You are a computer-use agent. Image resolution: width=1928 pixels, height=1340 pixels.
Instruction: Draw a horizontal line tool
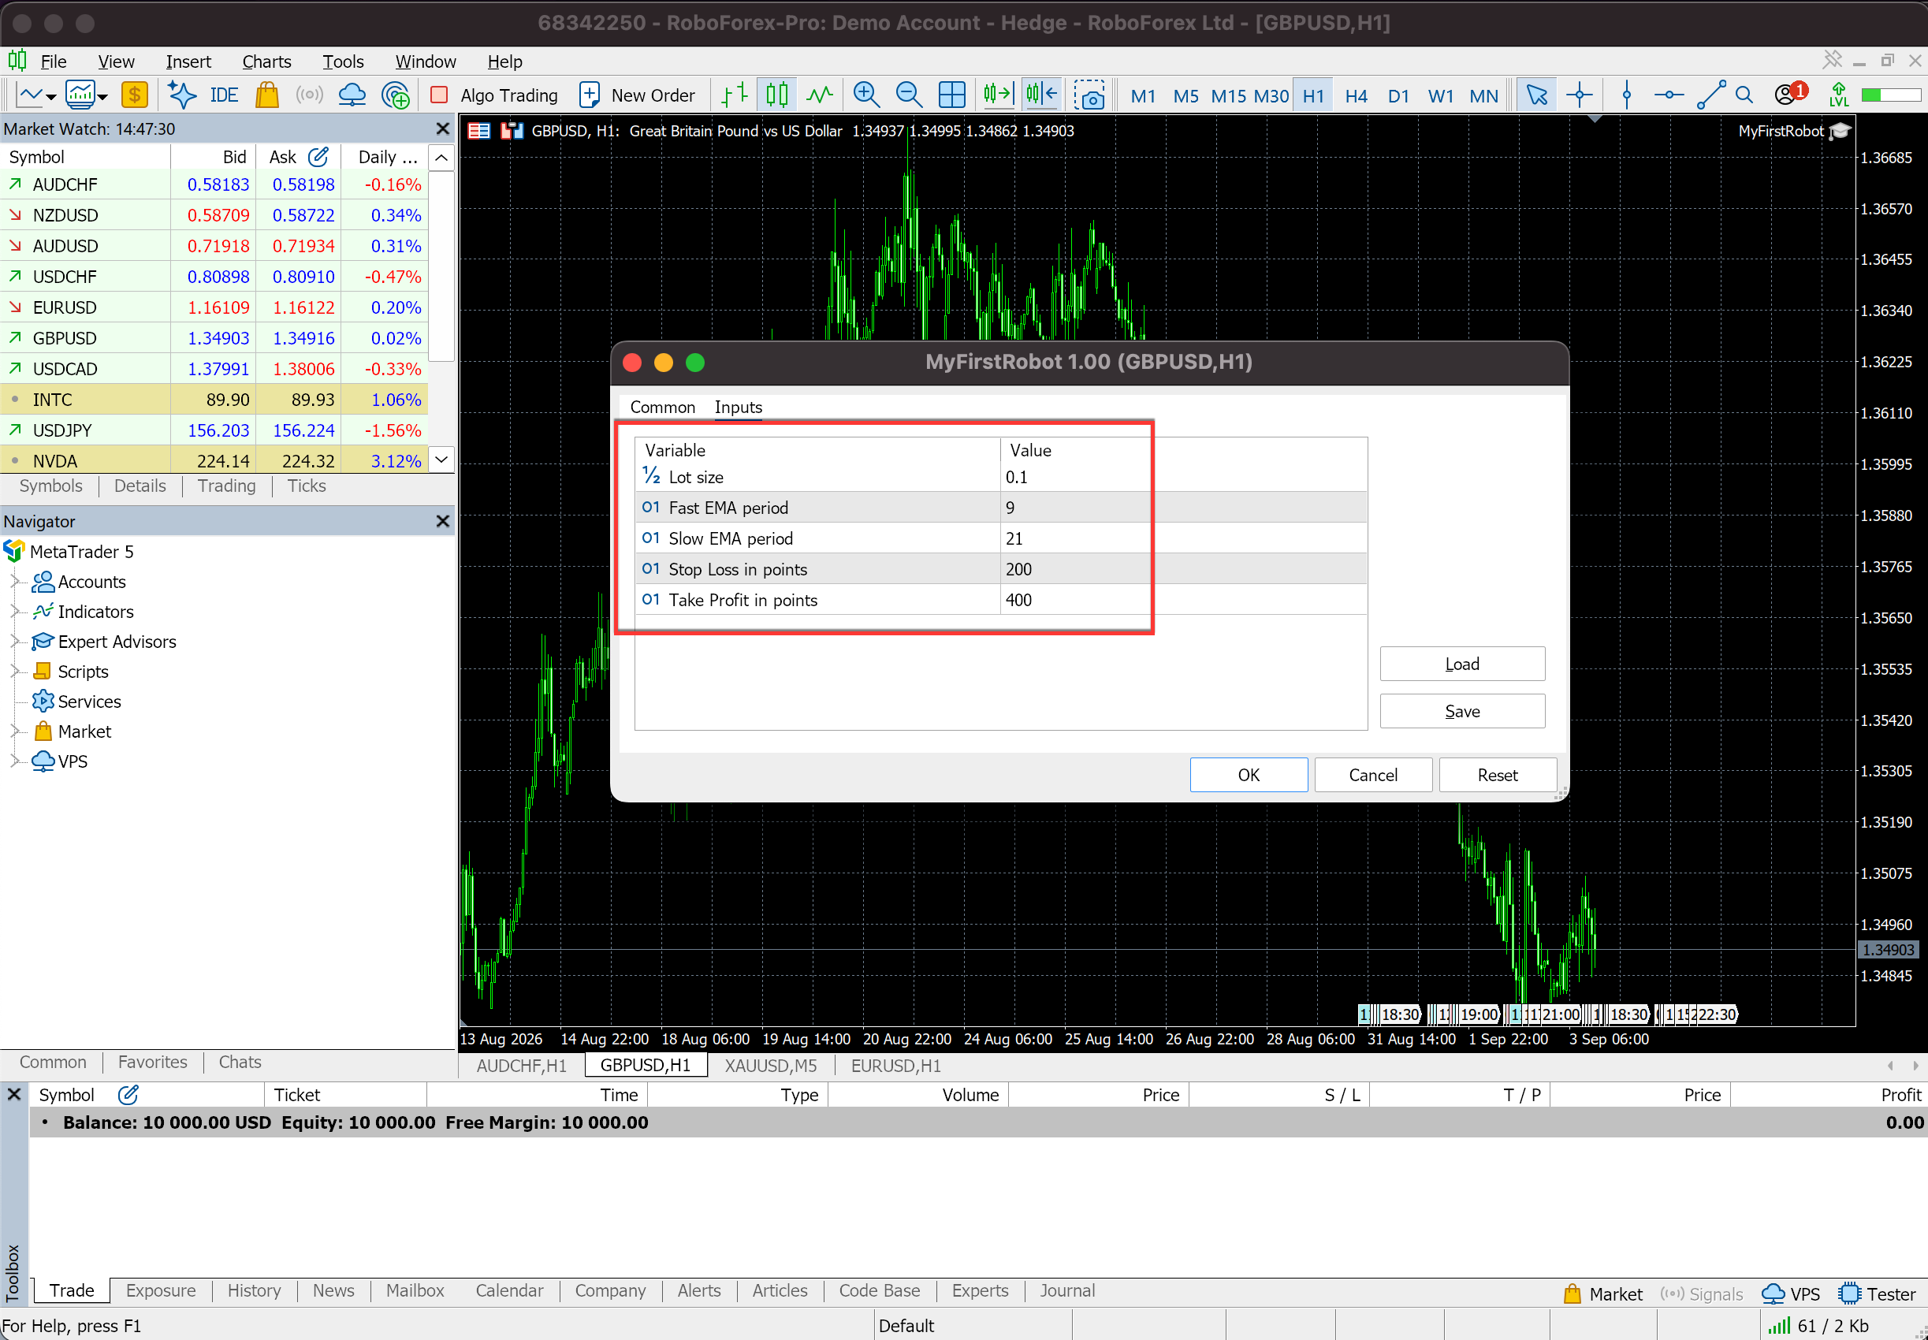1669,95
